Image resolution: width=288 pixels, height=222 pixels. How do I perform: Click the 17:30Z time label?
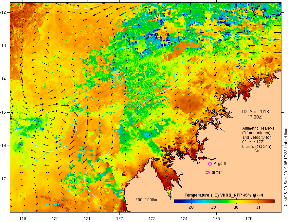click(254, 117)
